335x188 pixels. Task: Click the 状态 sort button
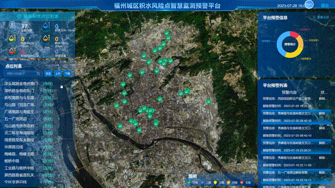pyautogui.click(x=48, y=74)
